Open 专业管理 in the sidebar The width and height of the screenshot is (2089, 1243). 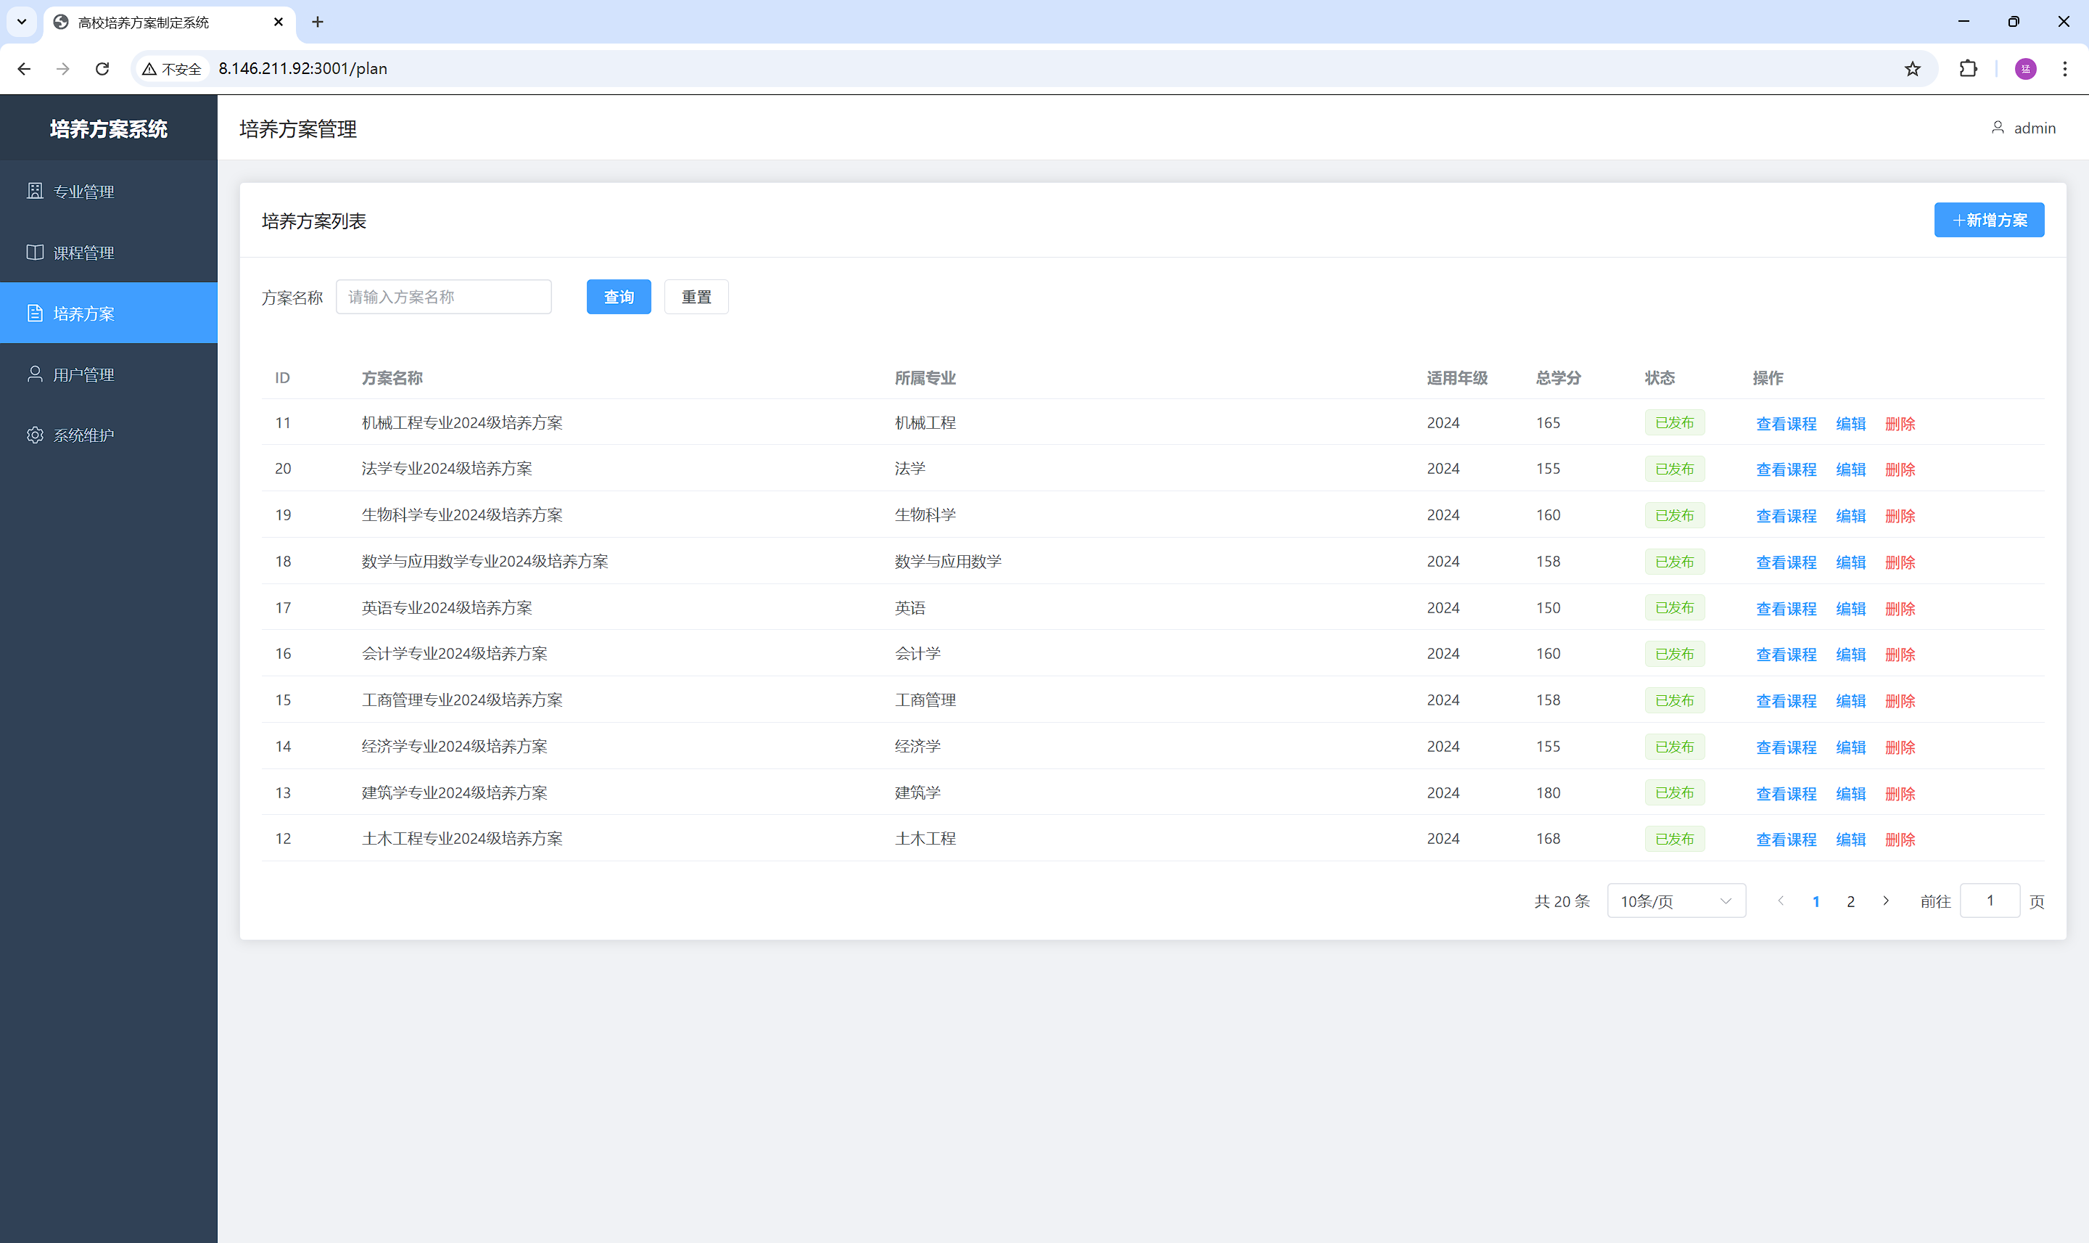pyautogui.click(x=83, y=191)
